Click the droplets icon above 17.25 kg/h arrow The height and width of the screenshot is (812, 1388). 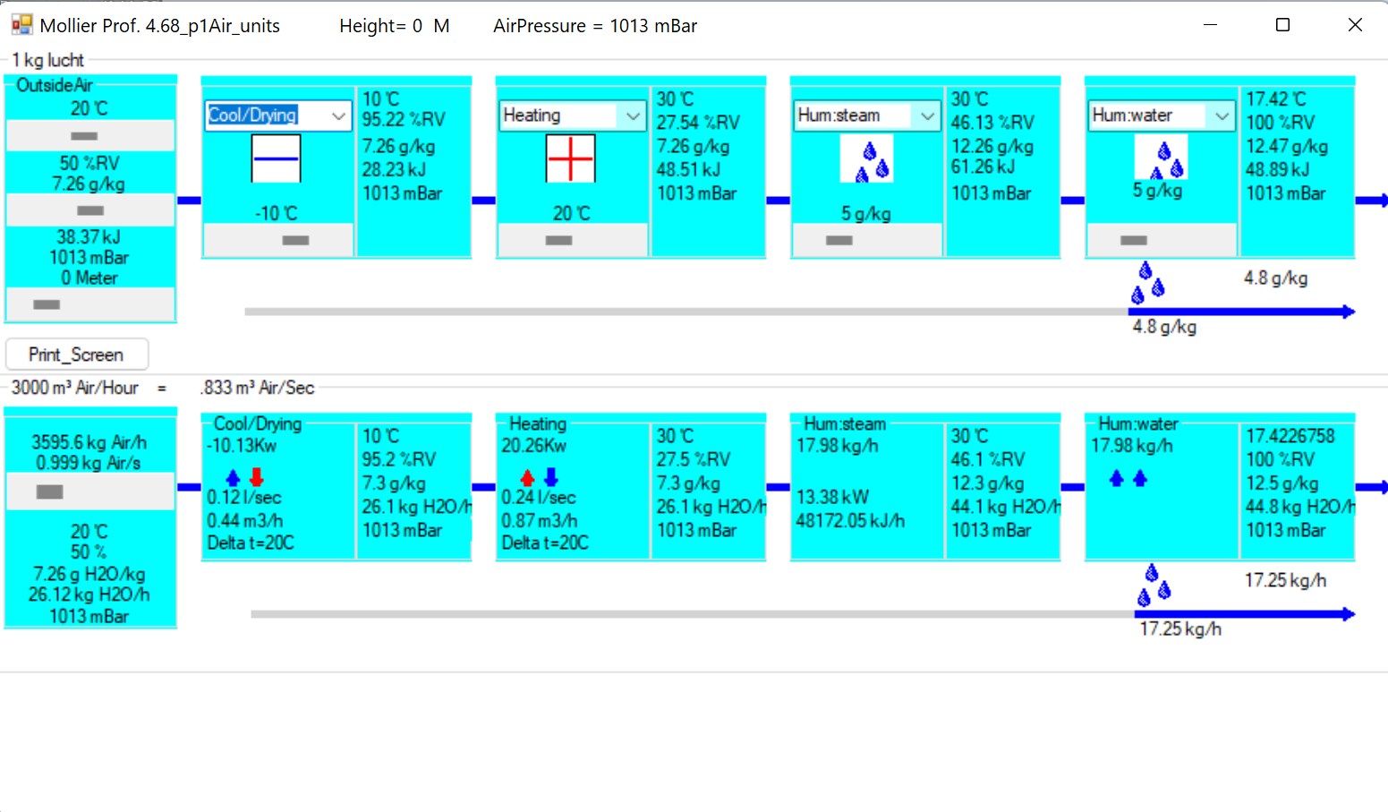[x=1153, y=585]
